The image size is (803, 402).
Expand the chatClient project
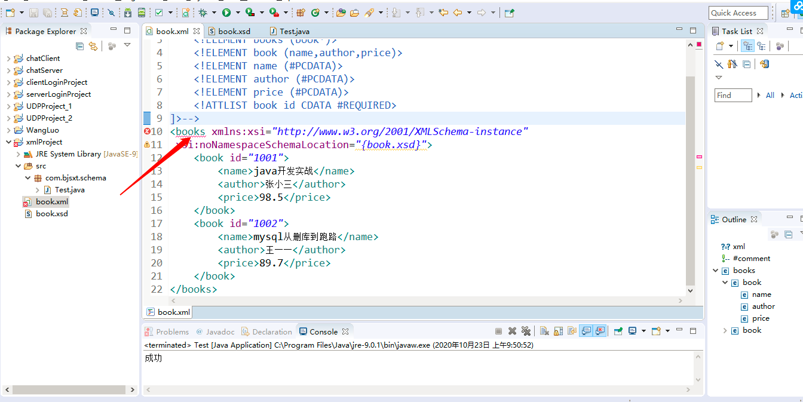8,59
